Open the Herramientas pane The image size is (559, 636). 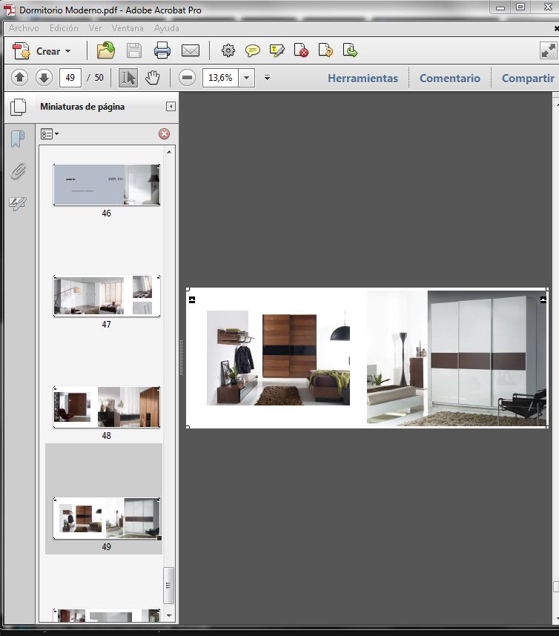363,78
